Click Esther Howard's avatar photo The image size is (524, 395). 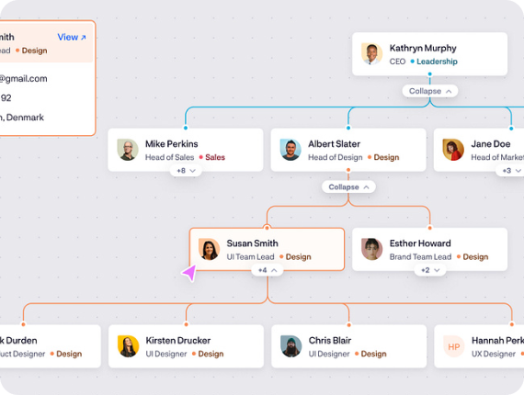click(371, 249)
